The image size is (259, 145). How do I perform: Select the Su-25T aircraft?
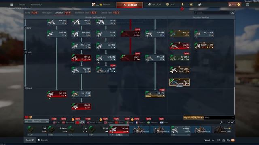[x=130, y=58]
